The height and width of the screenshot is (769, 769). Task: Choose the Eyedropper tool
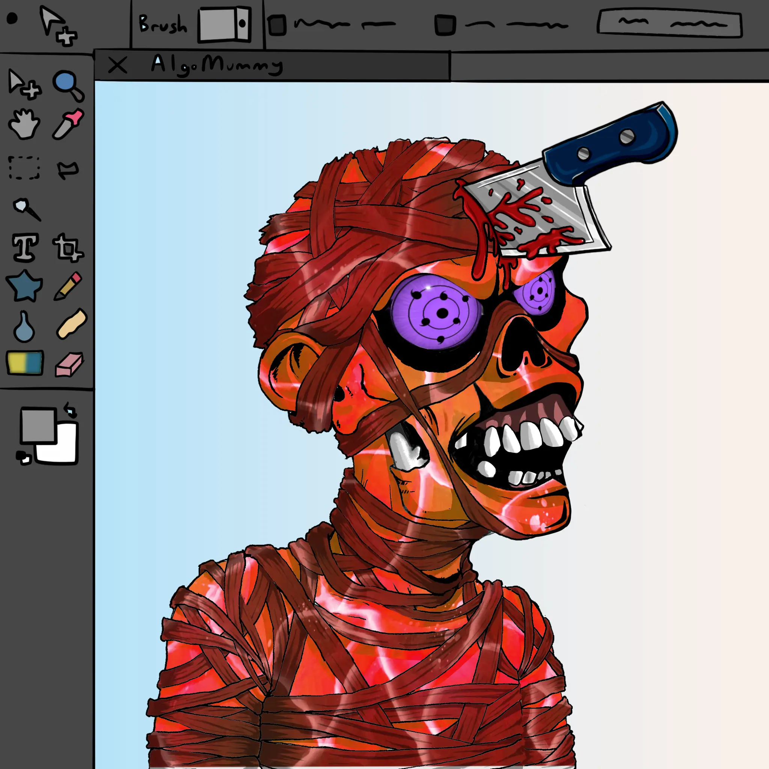68,124
